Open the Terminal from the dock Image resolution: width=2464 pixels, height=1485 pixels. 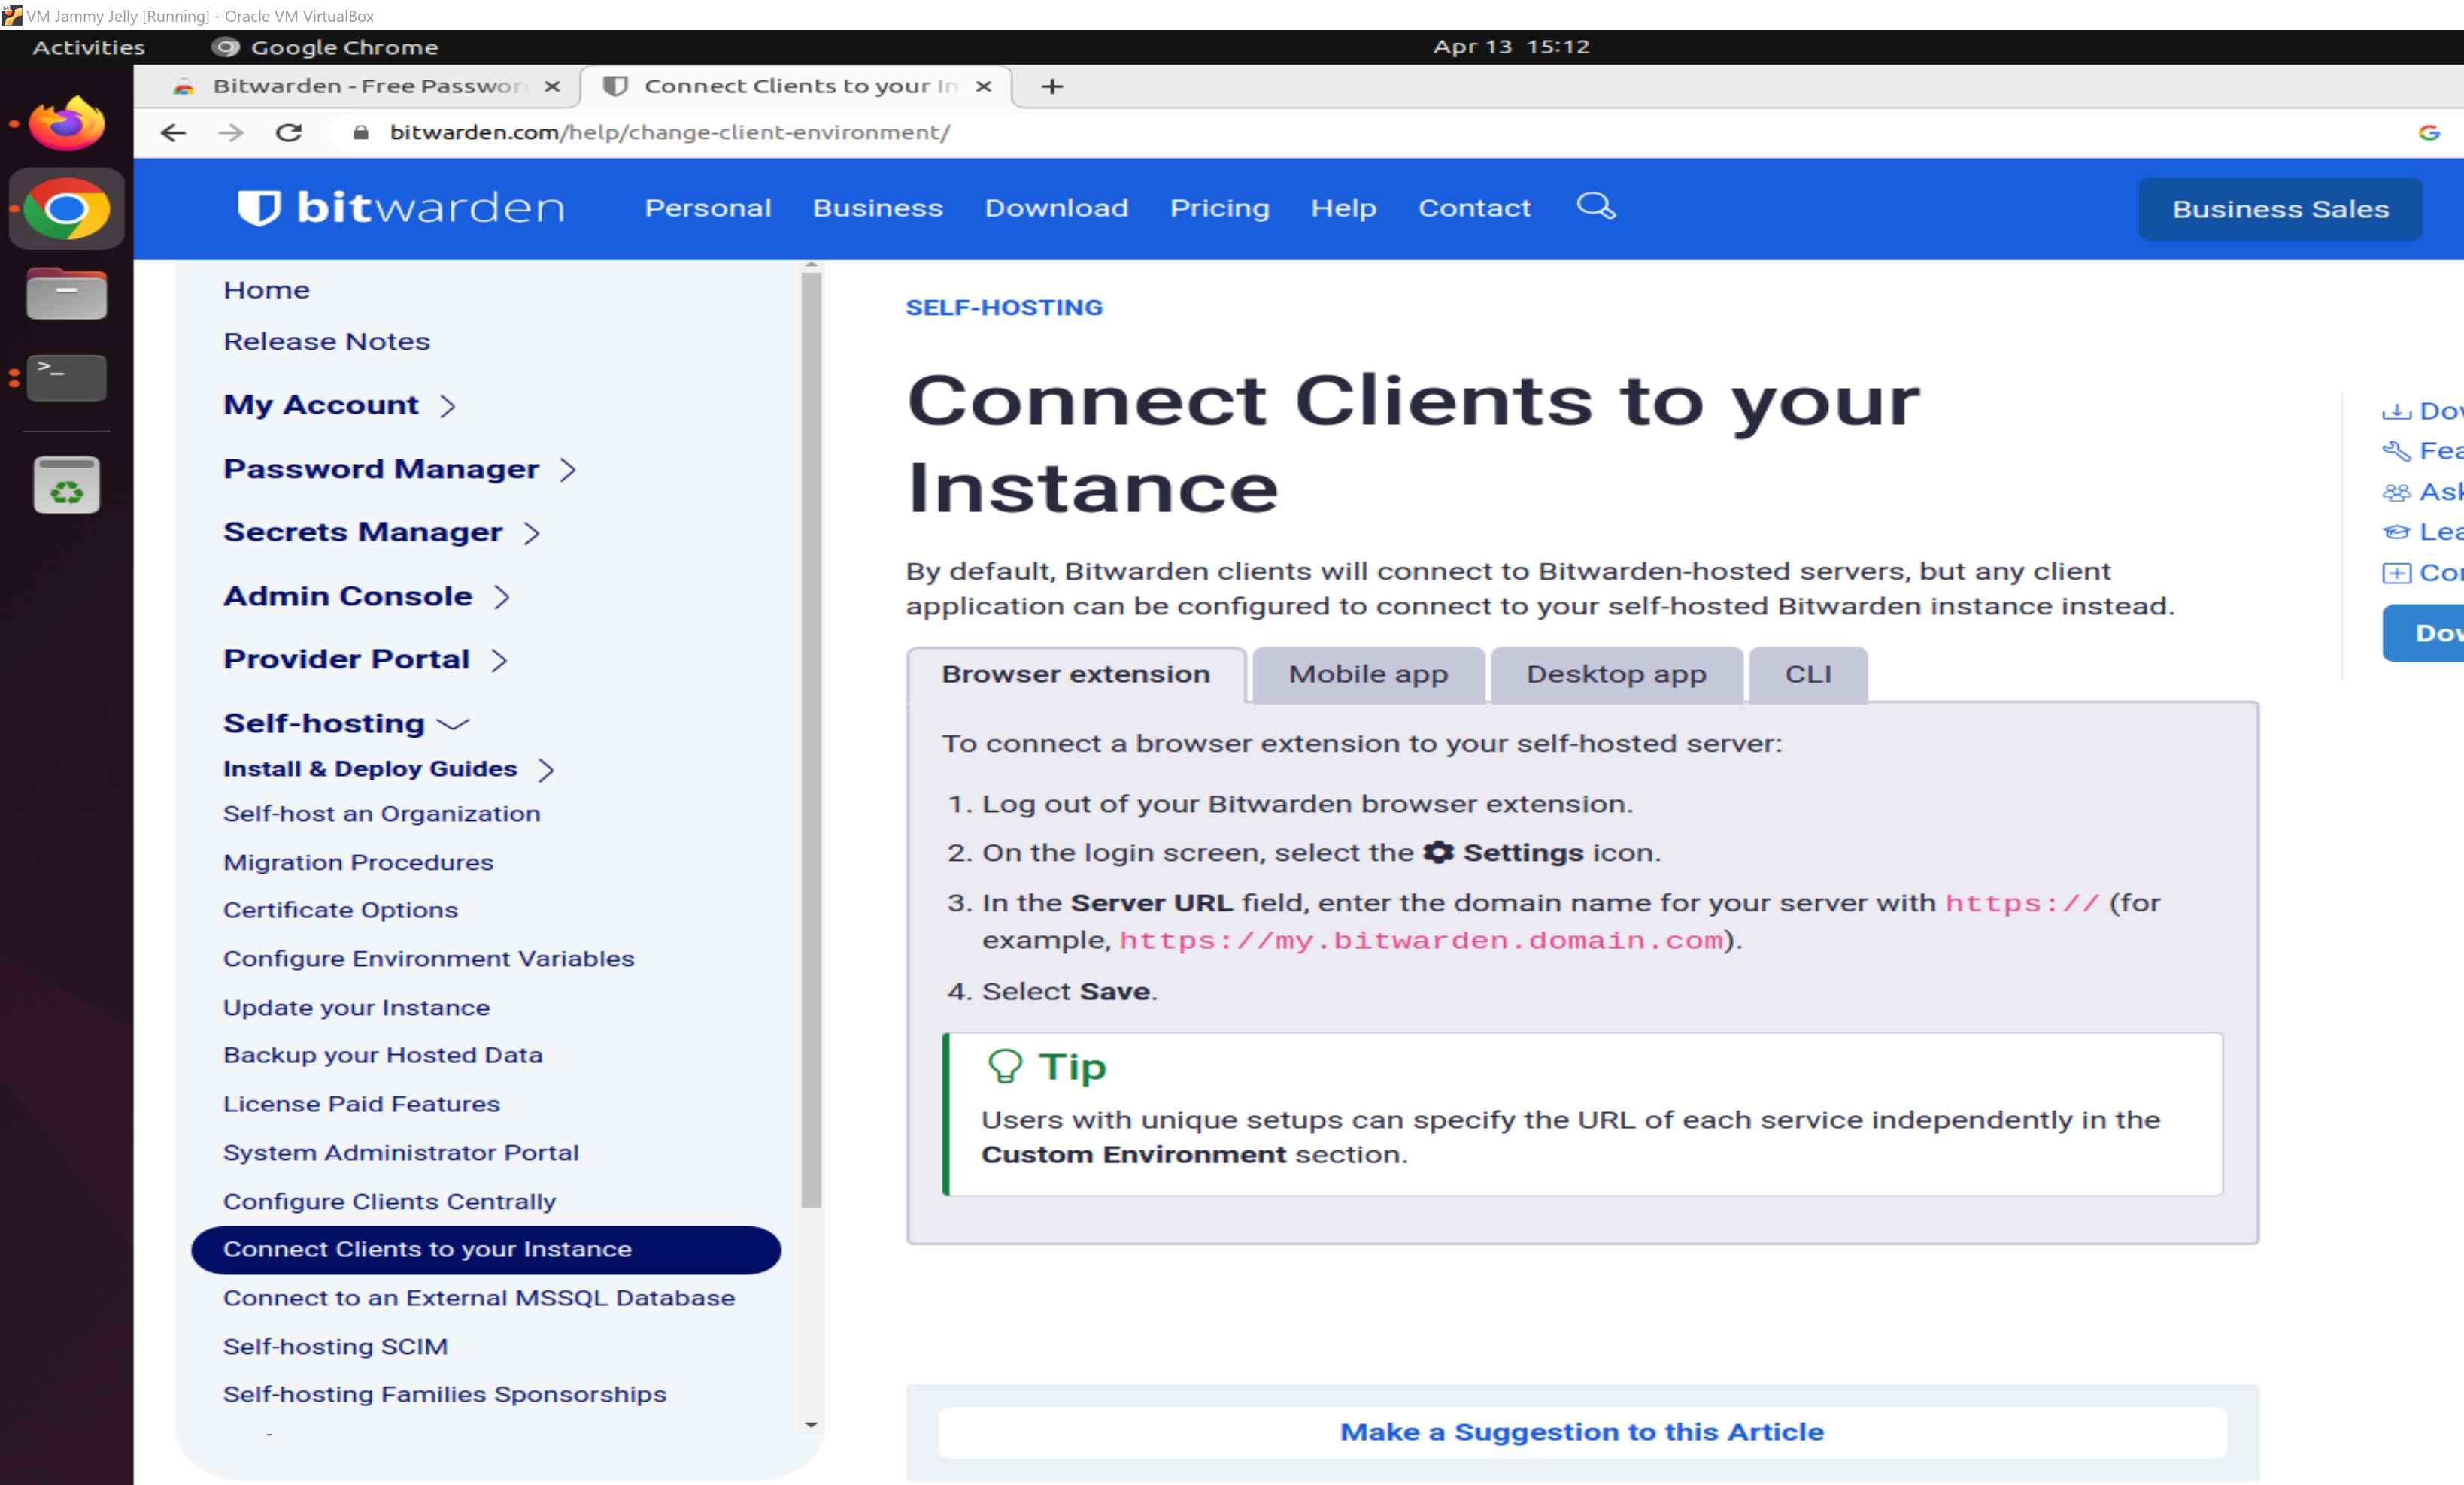coord(66,377)
